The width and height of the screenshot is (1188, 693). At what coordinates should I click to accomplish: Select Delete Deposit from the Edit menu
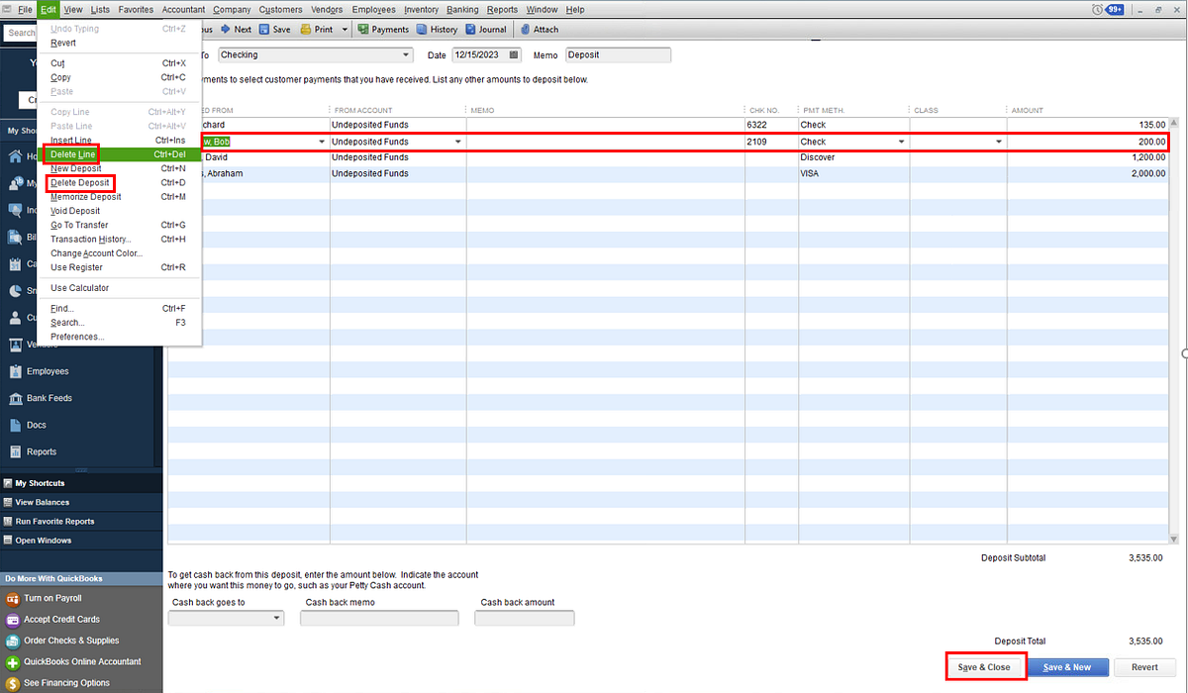coord(79,182)
